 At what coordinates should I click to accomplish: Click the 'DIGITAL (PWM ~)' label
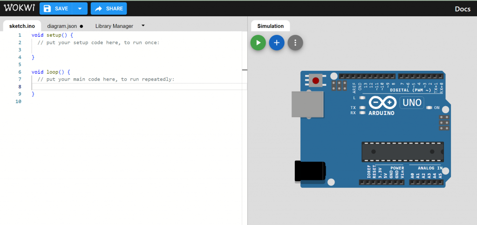point(410,90)
